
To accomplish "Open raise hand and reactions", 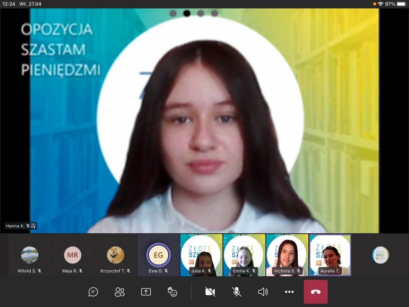I will click(172, 292).
